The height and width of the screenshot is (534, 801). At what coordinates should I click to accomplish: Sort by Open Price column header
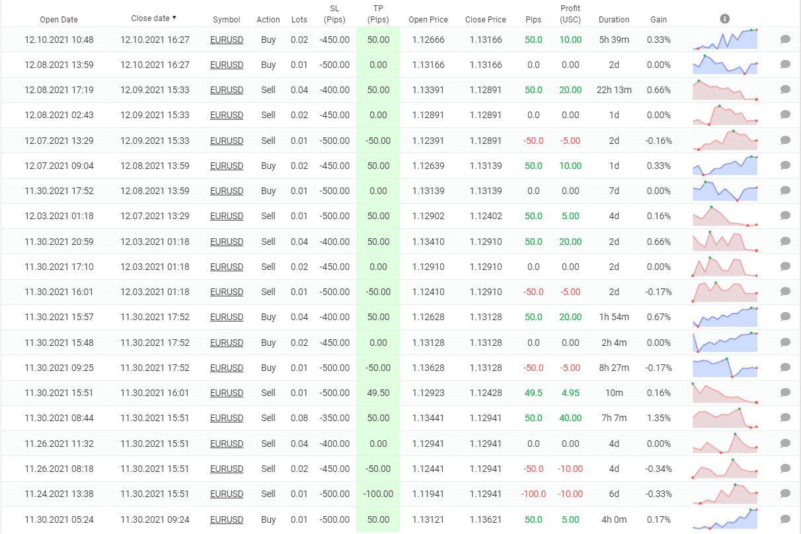click(x=427, y=20)
